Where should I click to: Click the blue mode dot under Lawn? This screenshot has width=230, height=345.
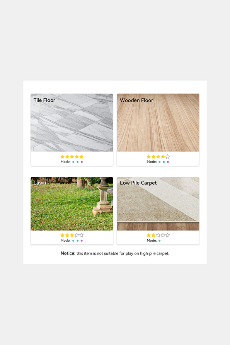73,241
